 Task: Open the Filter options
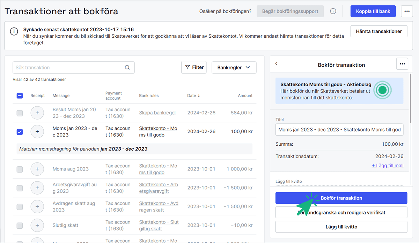click(194, 67)
